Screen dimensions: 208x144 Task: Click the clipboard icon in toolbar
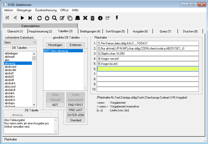93,18
